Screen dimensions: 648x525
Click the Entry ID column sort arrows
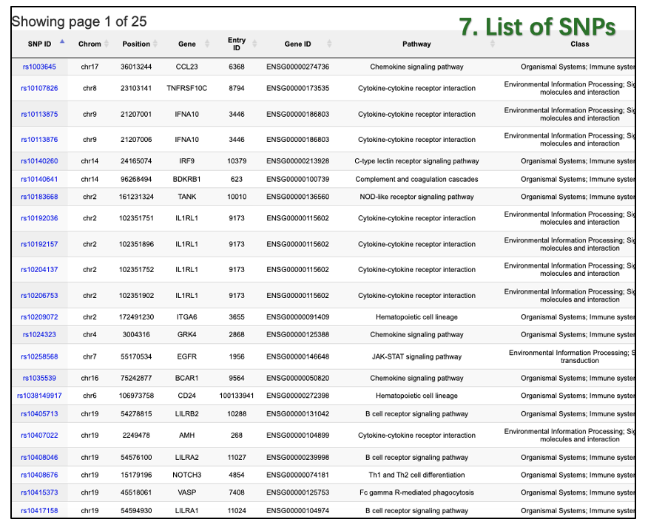(254, 44)
